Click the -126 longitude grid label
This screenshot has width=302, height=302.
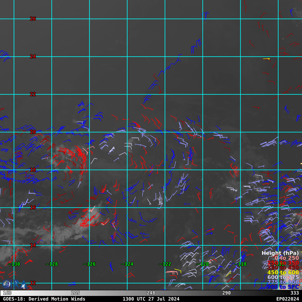click(89, 264)
